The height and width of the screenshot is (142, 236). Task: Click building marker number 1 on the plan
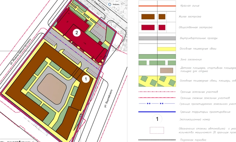pyautogui.click(x=86, y=79)
